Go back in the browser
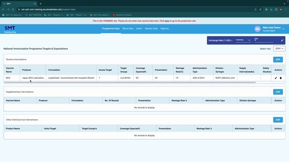289x162 pixels. point(3,9)
